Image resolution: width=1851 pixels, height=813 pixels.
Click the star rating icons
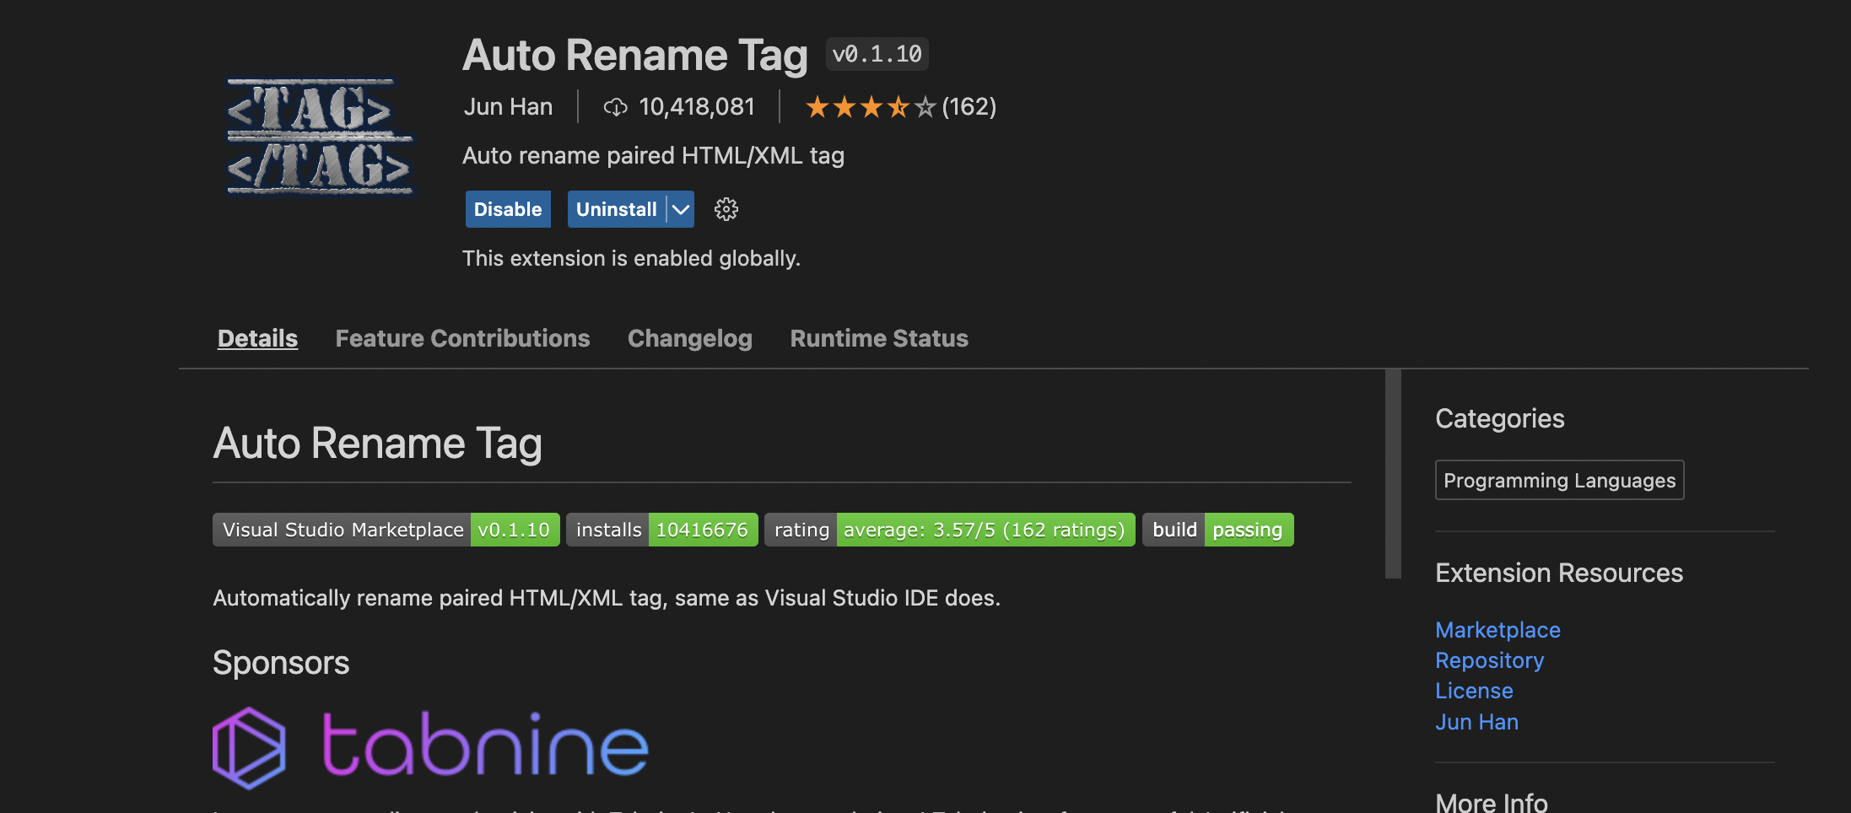[871, 107]
